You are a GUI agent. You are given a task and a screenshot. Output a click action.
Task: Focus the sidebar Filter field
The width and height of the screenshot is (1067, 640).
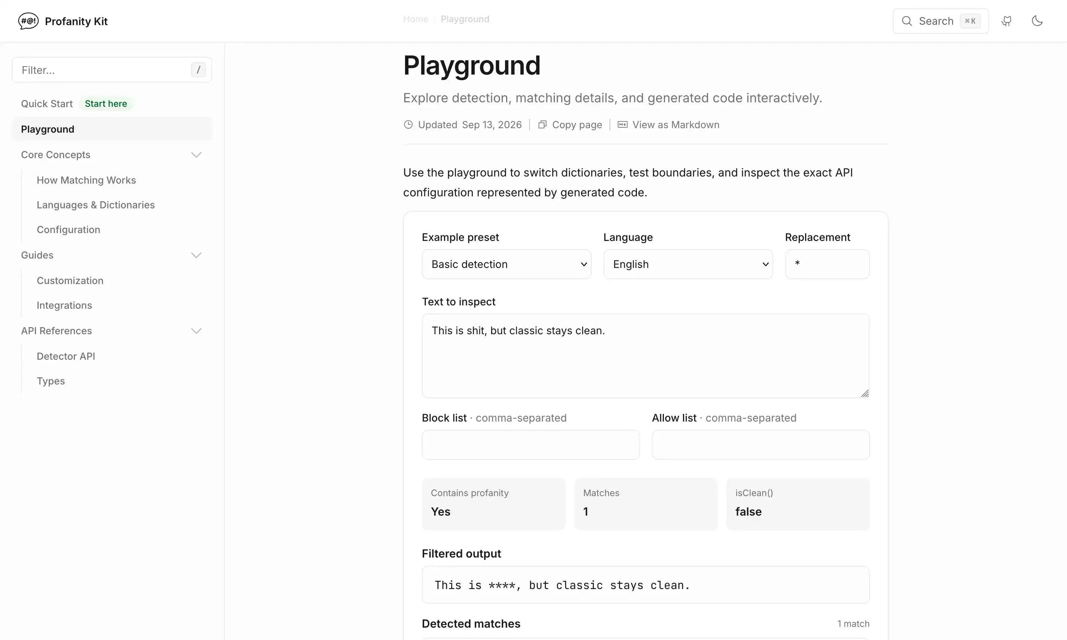coord(112,70)
